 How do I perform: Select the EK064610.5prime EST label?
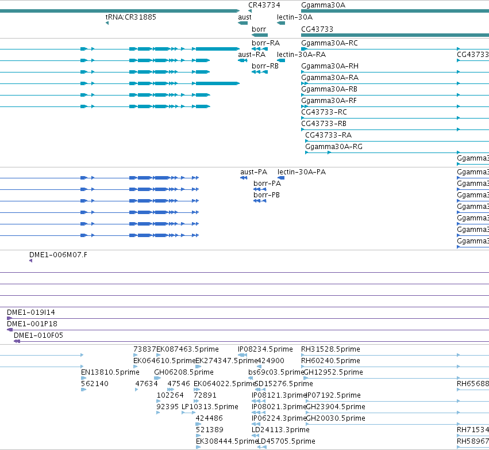coord(164,361)
